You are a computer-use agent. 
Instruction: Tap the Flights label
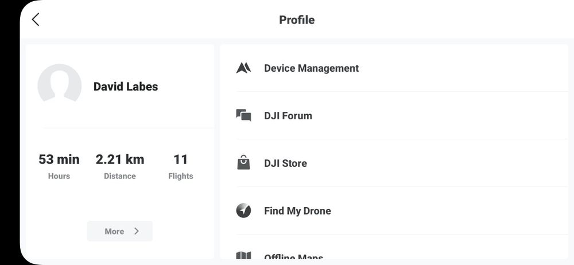tap(180, 176)
